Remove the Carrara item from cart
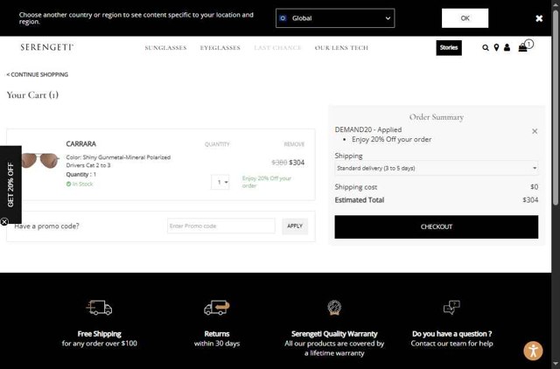 294,144
